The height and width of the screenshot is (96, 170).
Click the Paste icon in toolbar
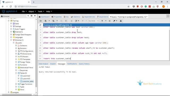pos(66,21)
